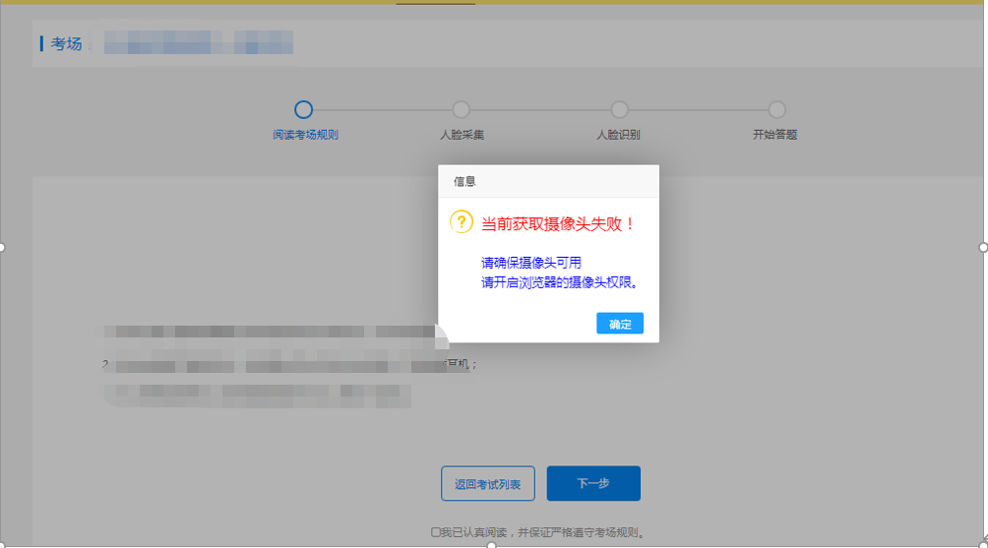Screen dimensions: 988x548
Task: Click the 人脸采集 step label
Action: (462, 135)
